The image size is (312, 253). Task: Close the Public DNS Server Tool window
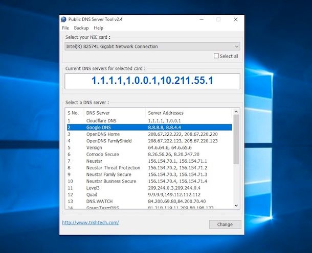(236, 19)
